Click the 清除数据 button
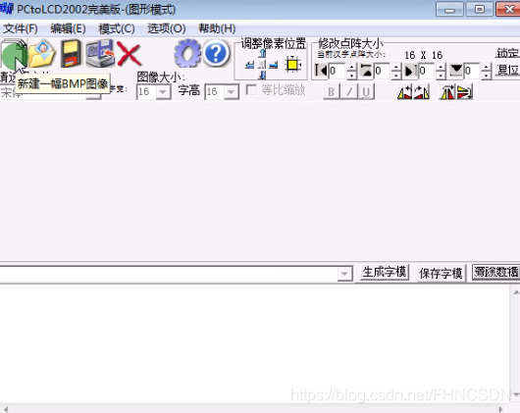The height and width of the screenshot is (413, 520). point(495,273)
